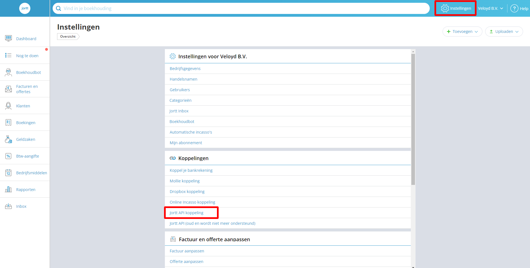Image resolution: width=530 pixels, height=268 pixels.
Task: Focus the Vind in je boekhouding search field
Action: 241,8
